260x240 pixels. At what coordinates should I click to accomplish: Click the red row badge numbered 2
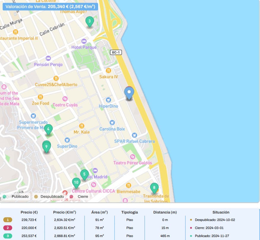[x=8, y=228]
